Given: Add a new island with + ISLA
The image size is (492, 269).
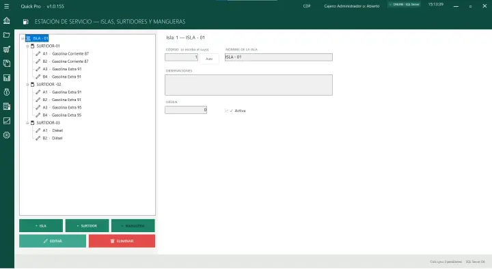Looking at the screenshot, I should pos(41,226).
